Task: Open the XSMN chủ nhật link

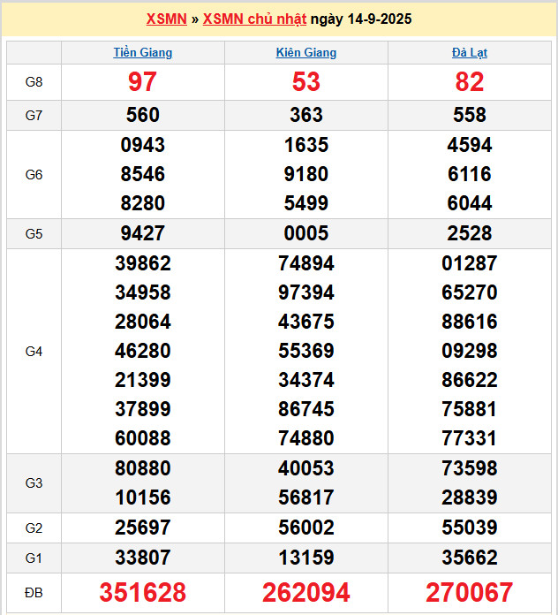Action: [x=254, y=19]
